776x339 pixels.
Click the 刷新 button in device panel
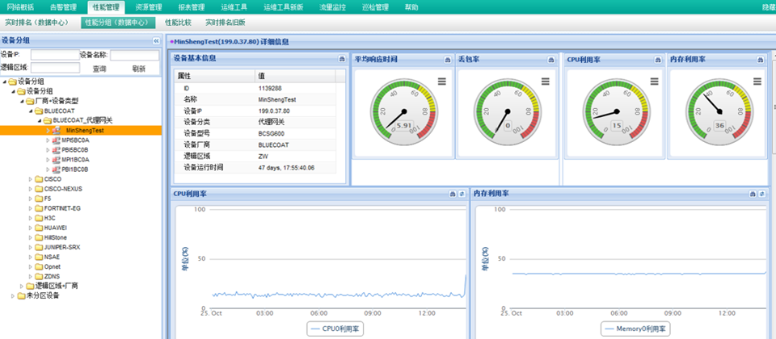tap(139, 69)
